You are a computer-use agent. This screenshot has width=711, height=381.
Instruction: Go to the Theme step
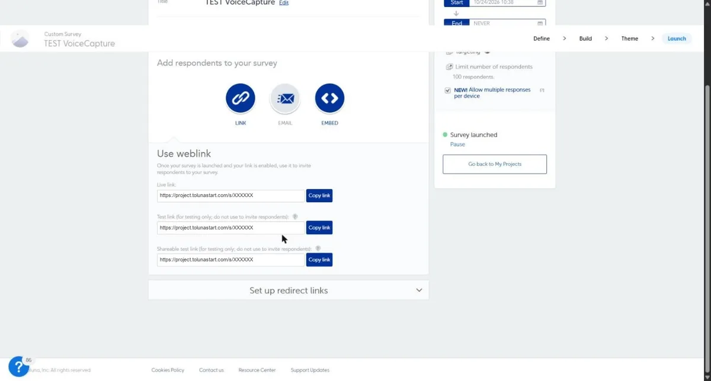630,38
